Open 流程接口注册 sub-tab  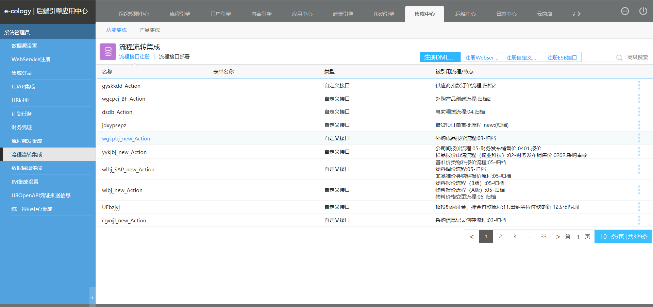pyautogui.click(x=134, y=57)
